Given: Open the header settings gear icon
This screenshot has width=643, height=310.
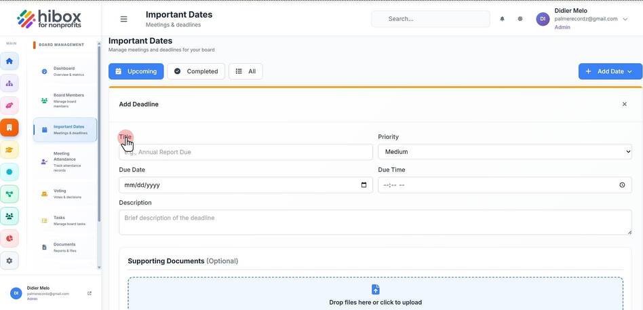Looking at the screenshot, I should tap(520, 19).
